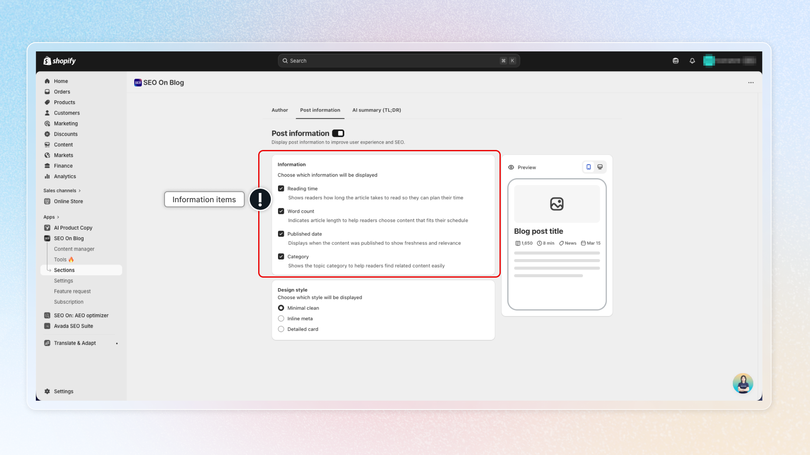Switch to the Author tab
This screenshot has height=455, width=810.
coord(280,110)
